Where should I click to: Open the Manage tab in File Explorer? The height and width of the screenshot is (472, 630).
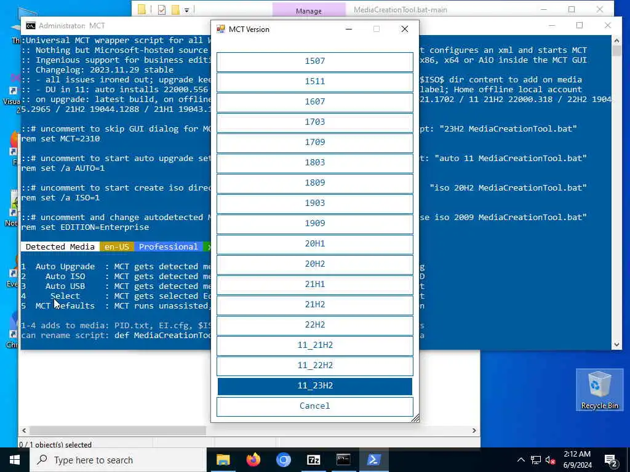point(309,10)
